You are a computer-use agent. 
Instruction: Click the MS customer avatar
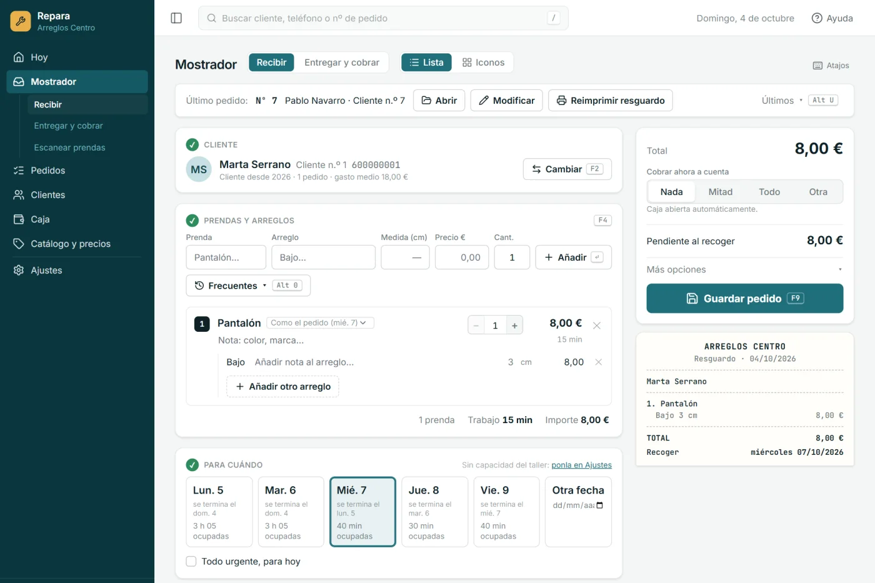199,169
